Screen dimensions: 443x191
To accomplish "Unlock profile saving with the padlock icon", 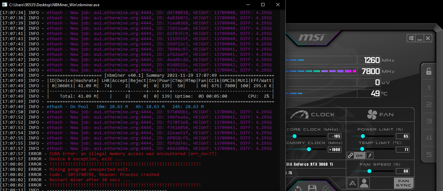I will (429, 71).
